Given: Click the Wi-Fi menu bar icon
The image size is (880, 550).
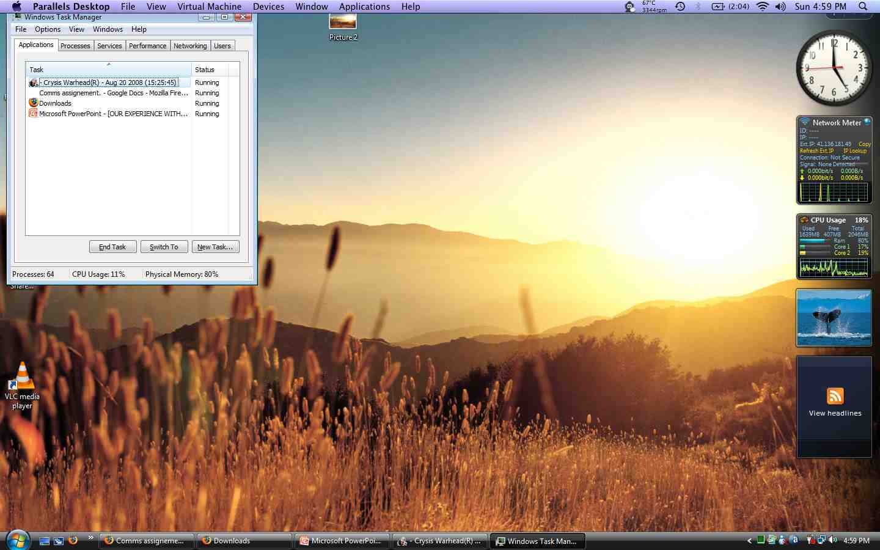Looking at the screenshot, I should click(762, 6).
